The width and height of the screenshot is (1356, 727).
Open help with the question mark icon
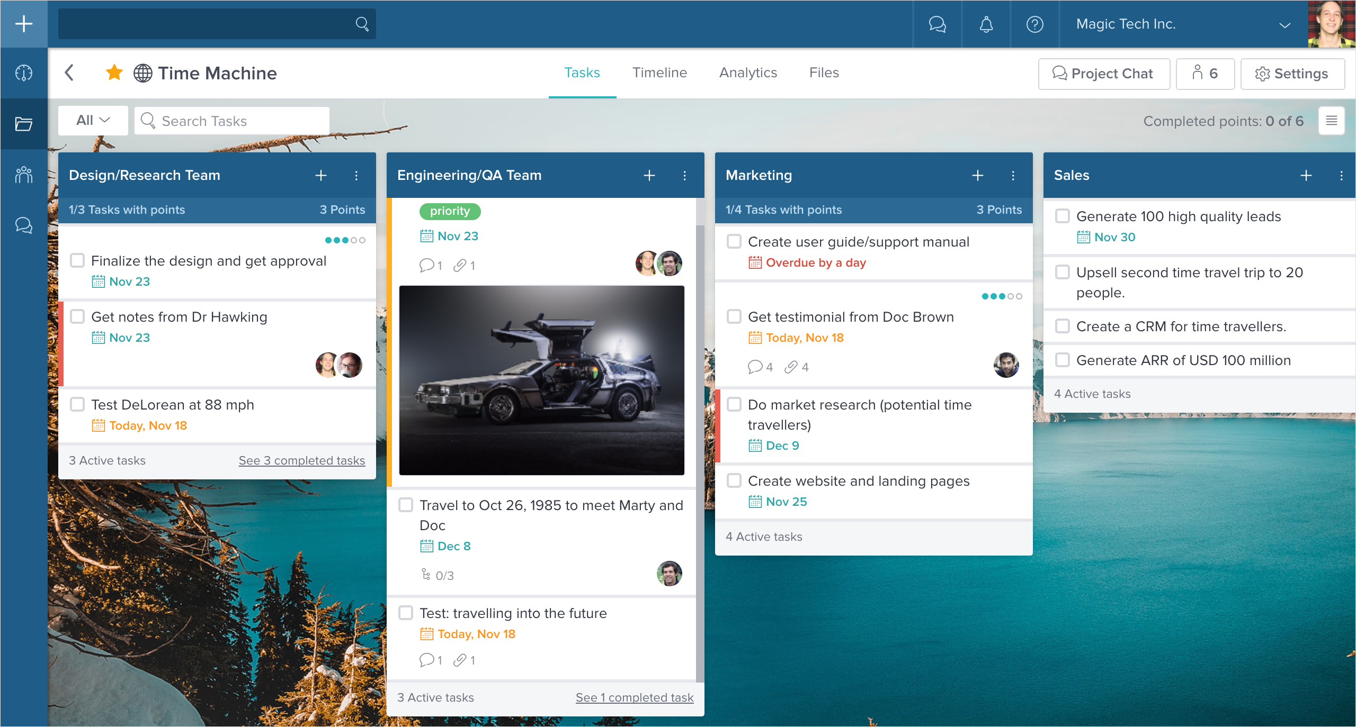[x=1034, y=24]
